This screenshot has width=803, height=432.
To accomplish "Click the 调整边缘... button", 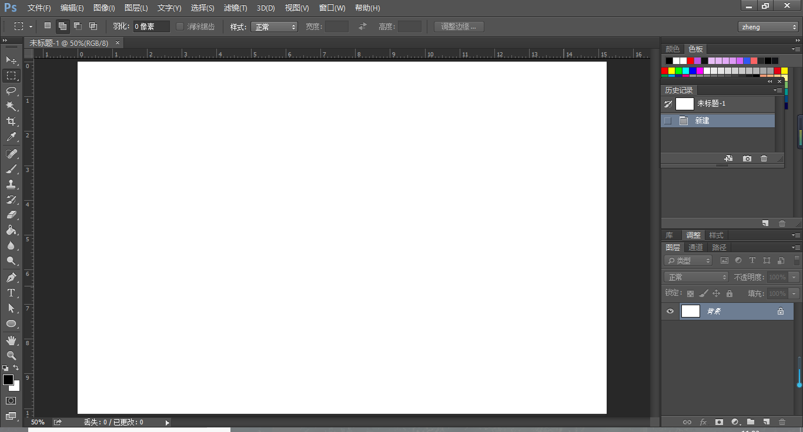I will click(x=459, y=26).
